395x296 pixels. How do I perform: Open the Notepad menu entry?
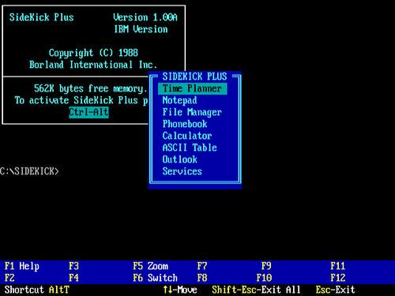pos(179,100)
